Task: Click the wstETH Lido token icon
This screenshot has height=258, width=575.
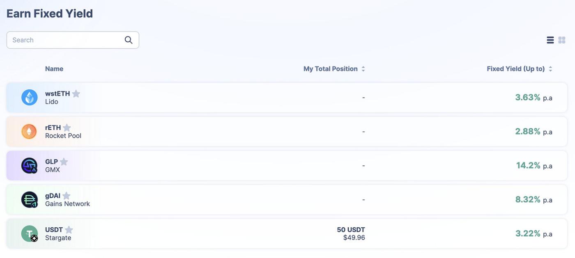Action: pyautogui.click(x=29, y=98)
